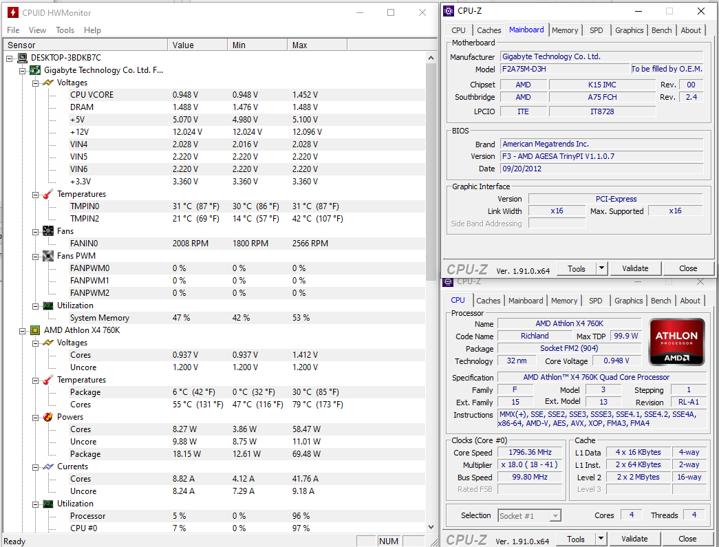719x547 pixels.
Task: Collapse the Currents group
Action: point(35,466)
